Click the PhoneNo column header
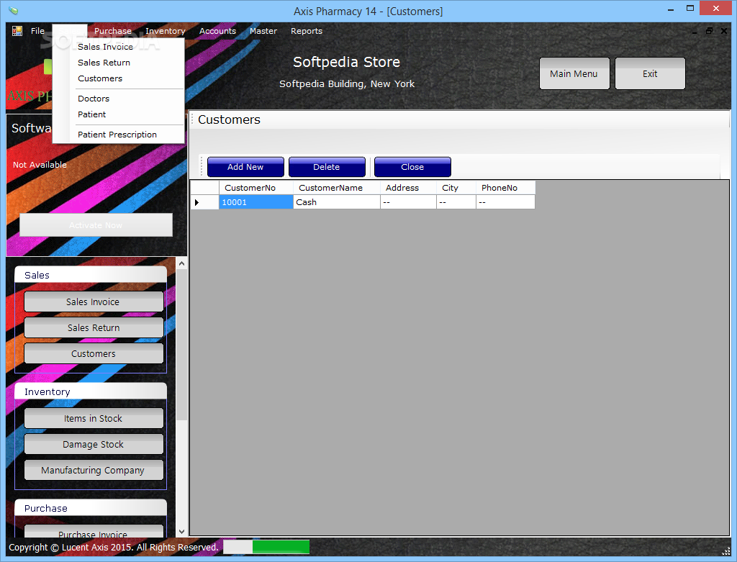This screenshot has height=562, width=737. click(x=506, y=188)
